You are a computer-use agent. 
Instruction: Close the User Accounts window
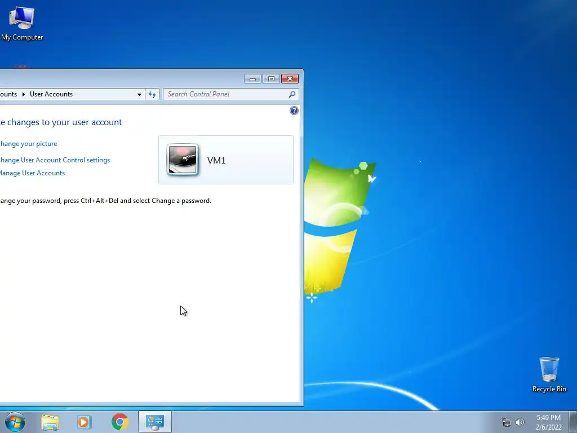point(290,78)
